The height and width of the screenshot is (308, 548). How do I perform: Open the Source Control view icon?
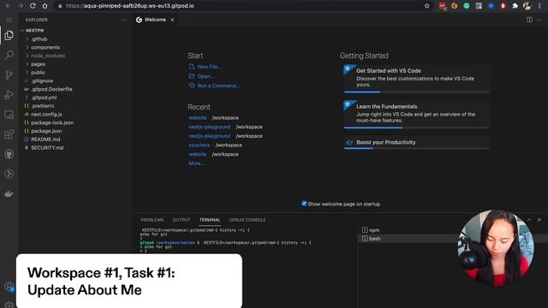9,74
